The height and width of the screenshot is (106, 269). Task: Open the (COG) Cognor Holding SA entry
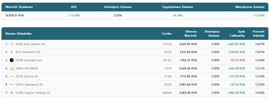coord(33,93)
